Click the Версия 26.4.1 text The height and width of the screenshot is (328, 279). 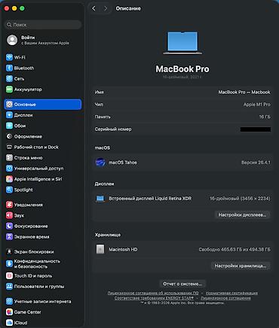pos(256,162)
